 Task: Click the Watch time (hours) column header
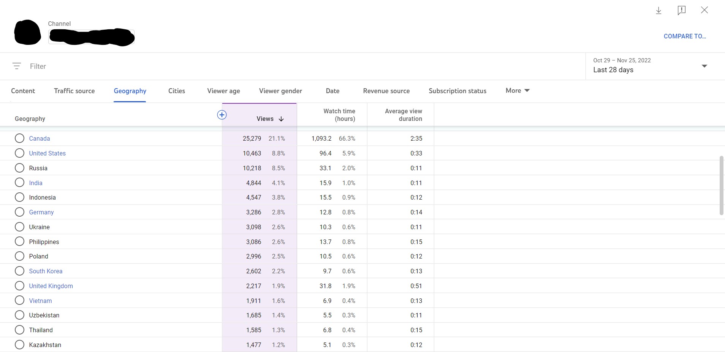[339, 115]
